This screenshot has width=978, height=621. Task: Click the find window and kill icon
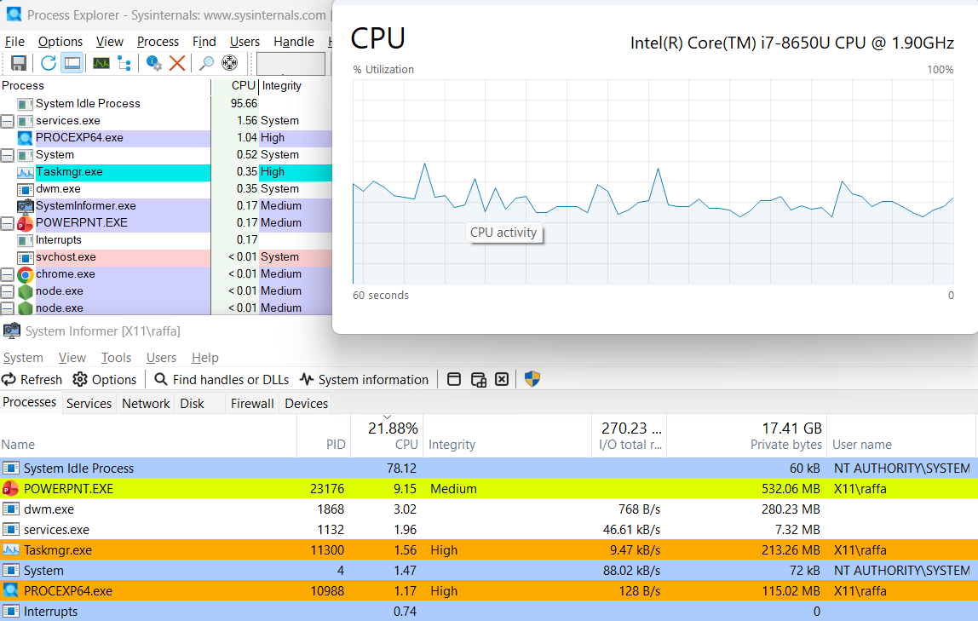click(x=502, y=379)
